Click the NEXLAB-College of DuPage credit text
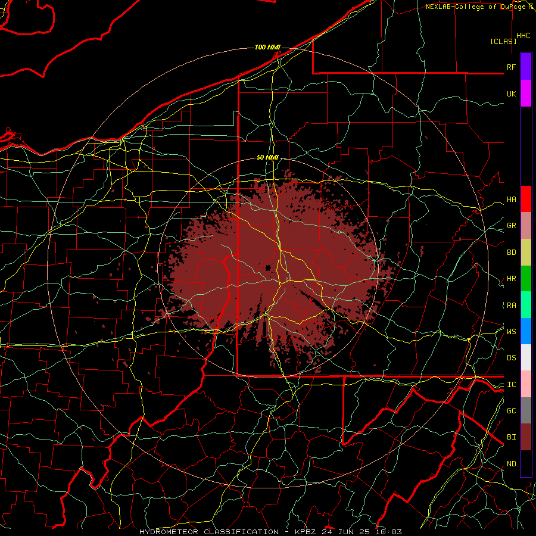The height and width of the screenshot is (536, 536). click(x=475, y=7)
